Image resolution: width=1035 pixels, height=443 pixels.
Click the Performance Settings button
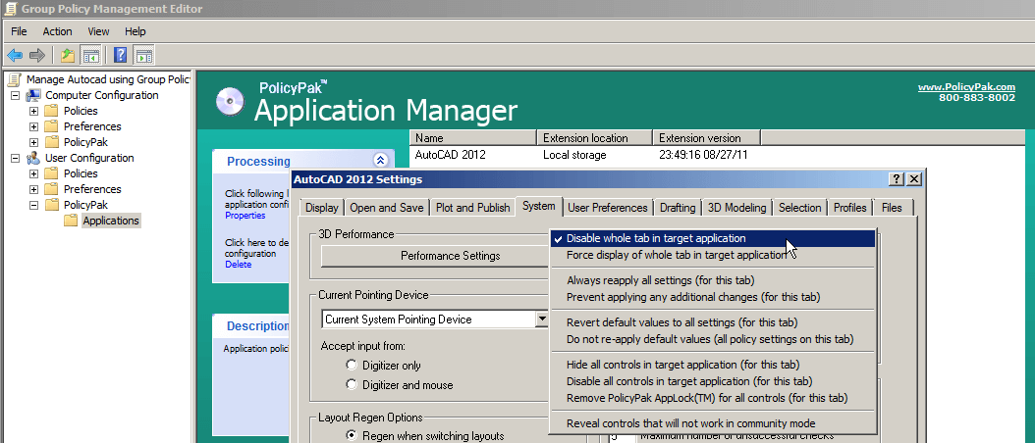tap(436, 256)
